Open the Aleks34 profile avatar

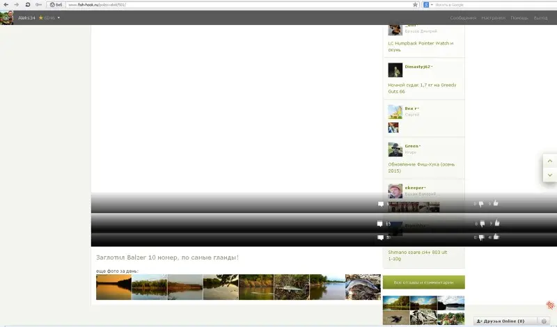pos(7,17)
